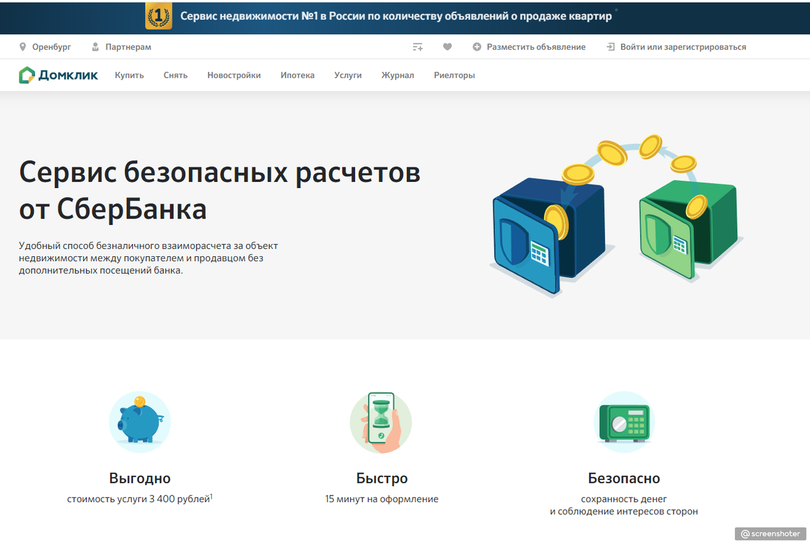Open the Ипотека menu
The height and width of the screenshot is (544, 810).
click(x=298, y=75)
